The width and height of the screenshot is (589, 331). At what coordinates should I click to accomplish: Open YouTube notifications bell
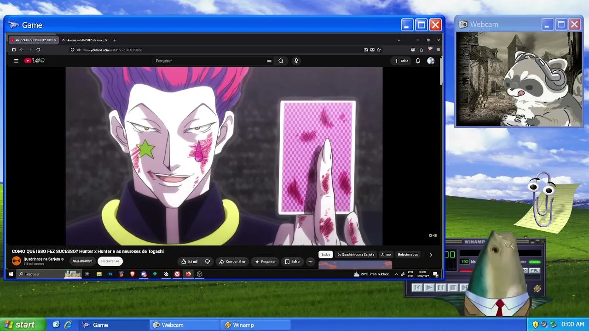pos(418,61)
